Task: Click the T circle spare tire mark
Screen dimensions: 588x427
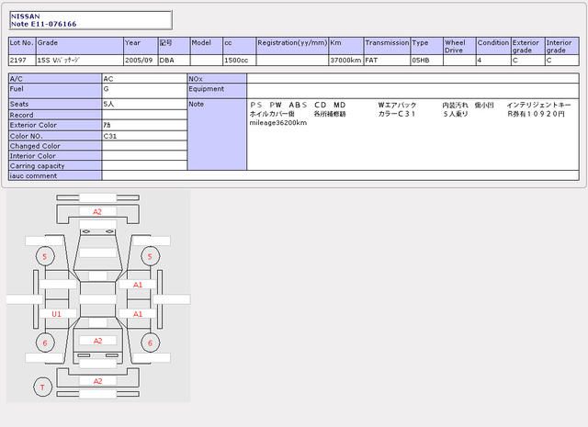Action: (42, 388)
